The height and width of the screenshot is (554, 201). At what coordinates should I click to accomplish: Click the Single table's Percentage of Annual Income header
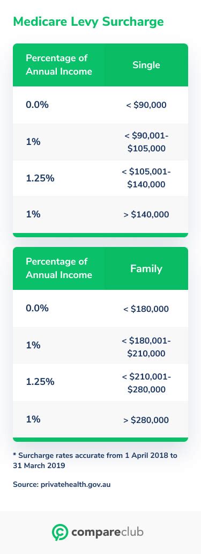click(59, 64)
